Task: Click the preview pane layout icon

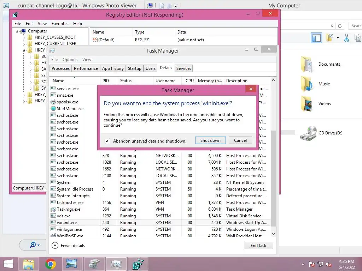Action: click(316, 38)
